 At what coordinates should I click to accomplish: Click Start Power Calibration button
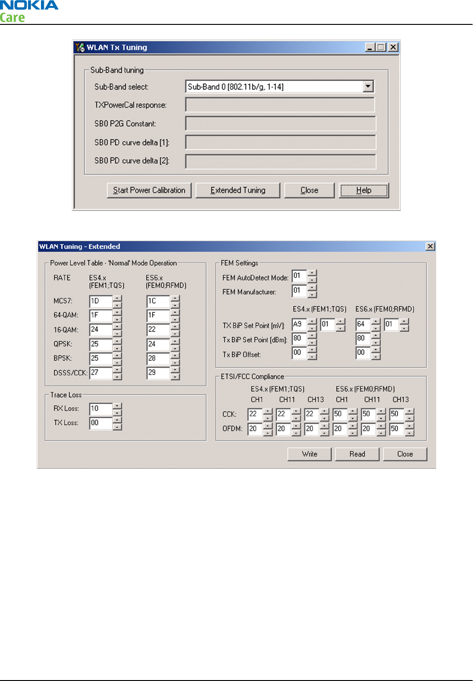coord(149,190)
